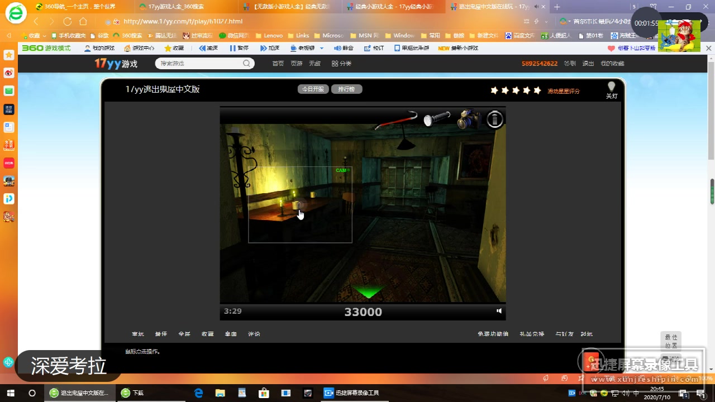This screenshot has height=402, width=715.
Task: Click username 5892542622
Action: 540,64
